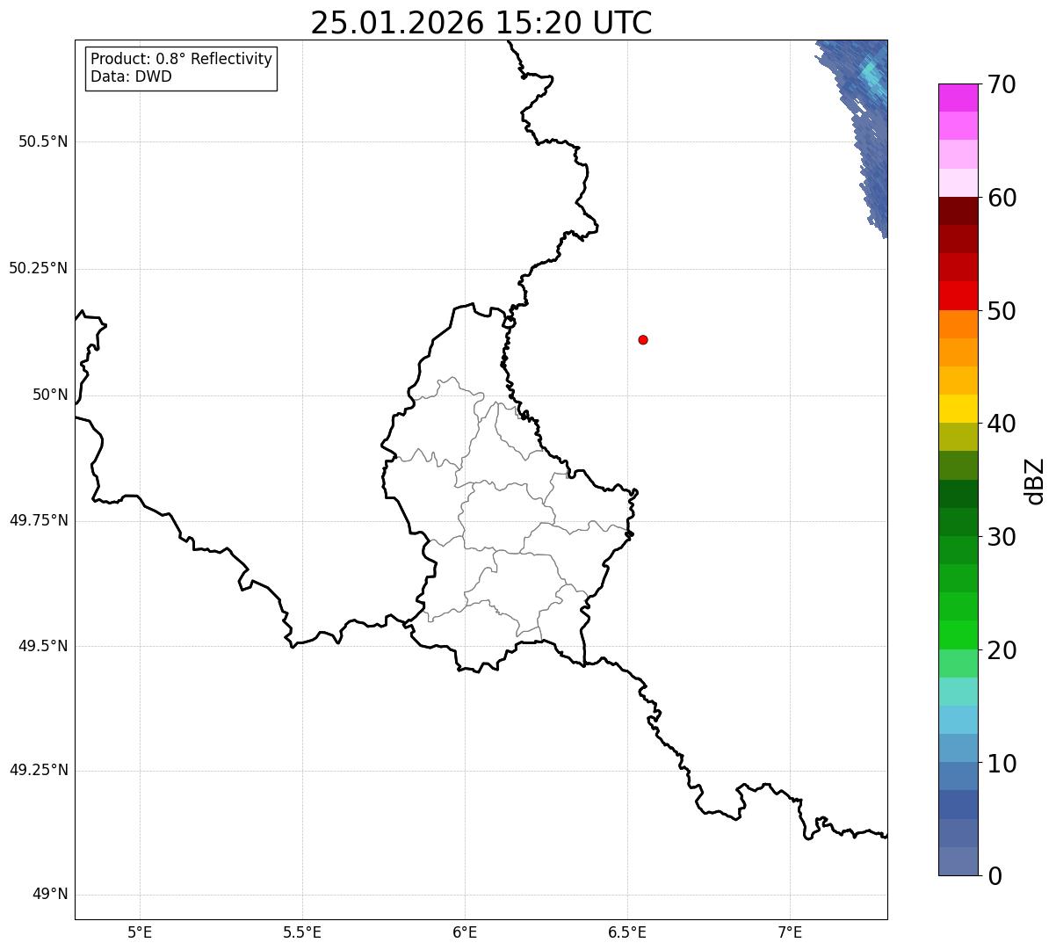Click the "dBZ" colorbar label
The height and width of the screenshot is (950, 1056).
(1035, 481)
